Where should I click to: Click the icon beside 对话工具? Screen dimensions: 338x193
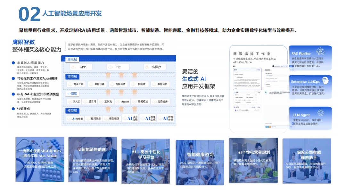coord(70,84)
